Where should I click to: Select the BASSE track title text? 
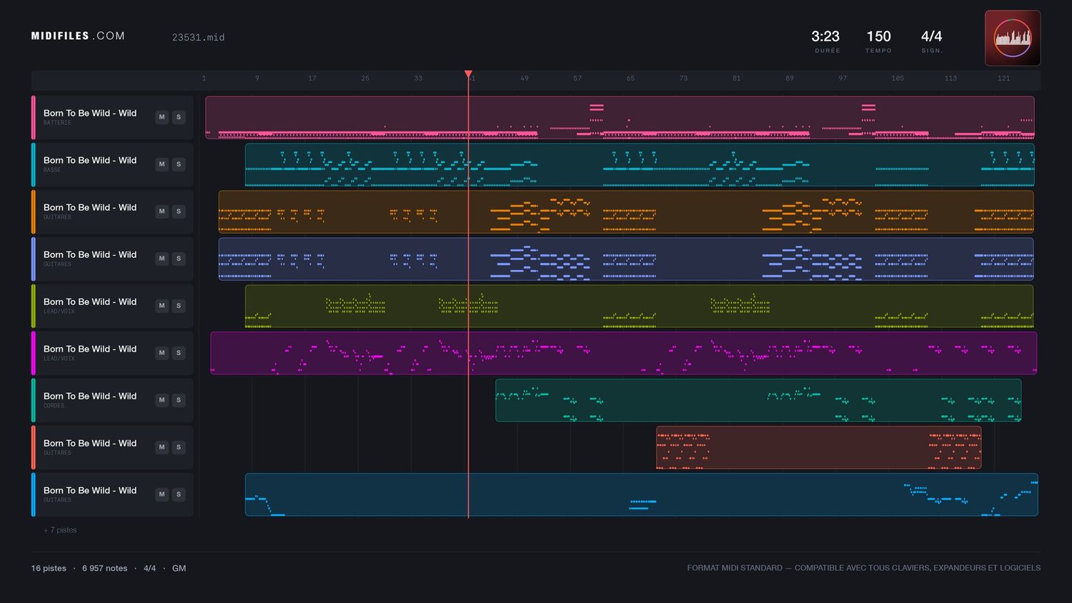tap(90, 160)
